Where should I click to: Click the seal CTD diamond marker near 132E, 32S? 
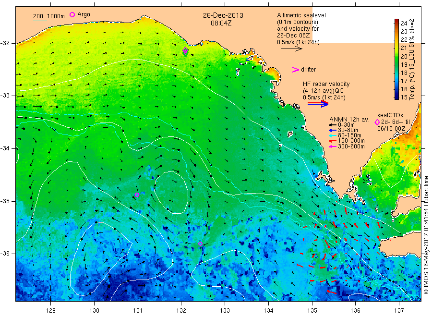185,50
